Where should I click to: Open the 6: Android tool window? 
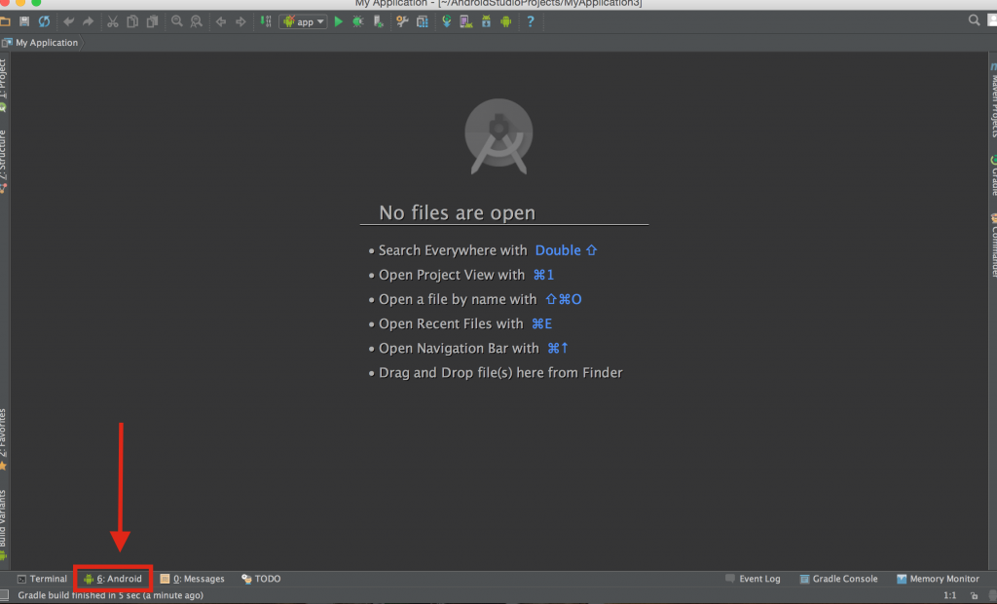[113, 579]
